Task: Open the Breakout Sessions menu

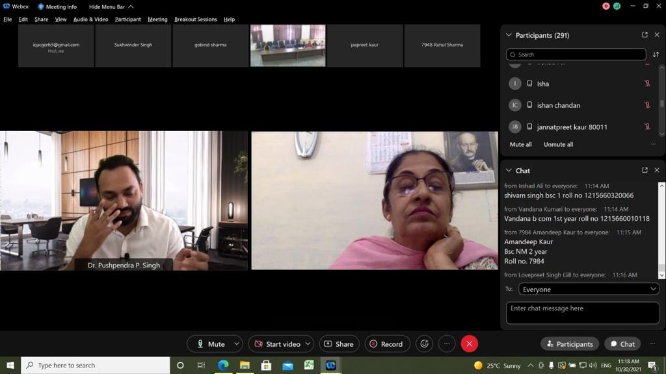Action: 195,19
